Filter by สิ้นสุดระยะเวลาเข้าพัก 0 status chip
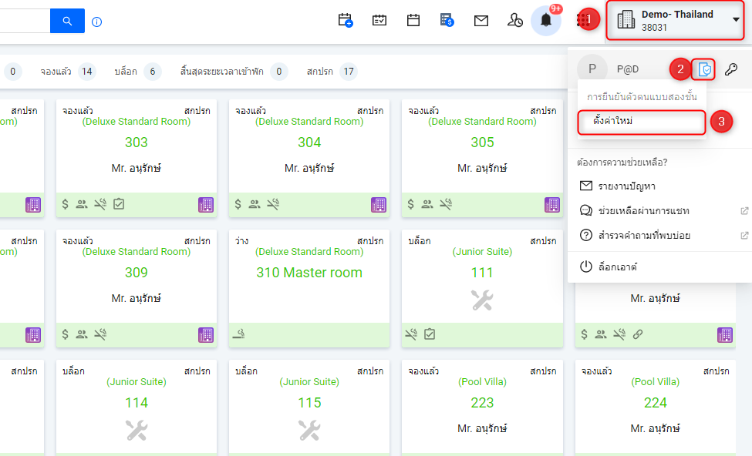This screenshot has height=456, width=752. (233, 72)
